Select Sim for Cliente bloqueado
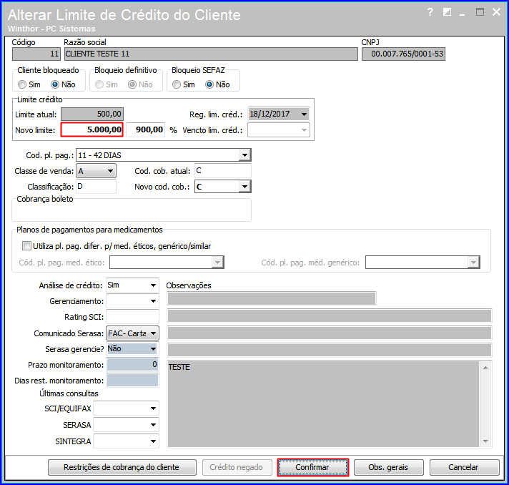Screen dimensions: 509x485 point(22,84)
